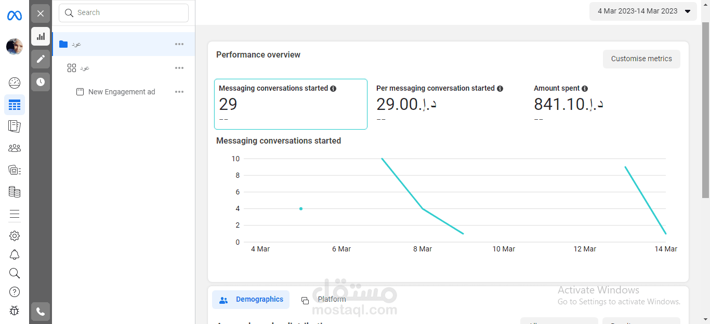Viewport: 710px width, 324px height.
Task: Close the side pane with X button
Action: [41, 13]
